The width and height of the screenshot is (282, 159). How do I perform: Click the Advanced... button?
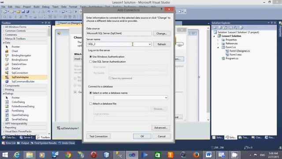[160, 128]
